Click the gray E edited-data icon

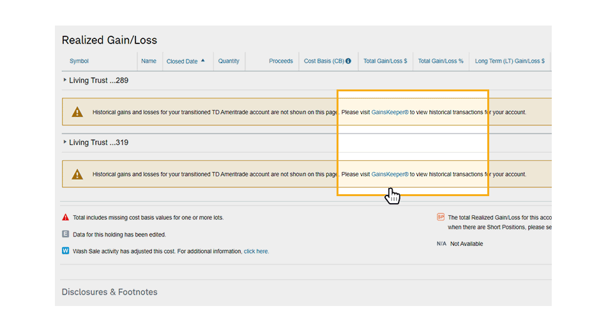point(65,234)
